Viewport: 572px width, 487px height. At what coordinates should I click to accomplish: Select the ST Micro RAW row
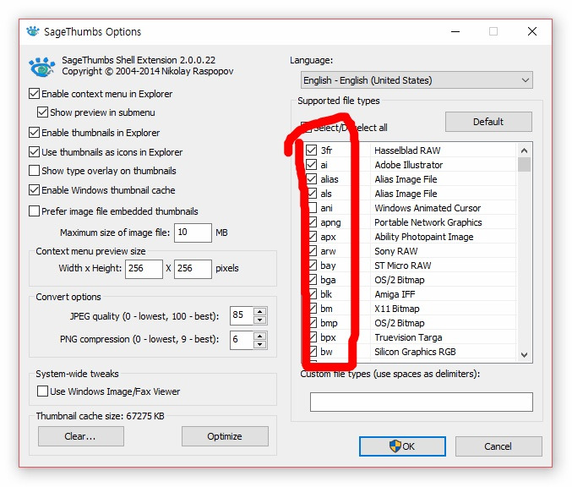403,265
